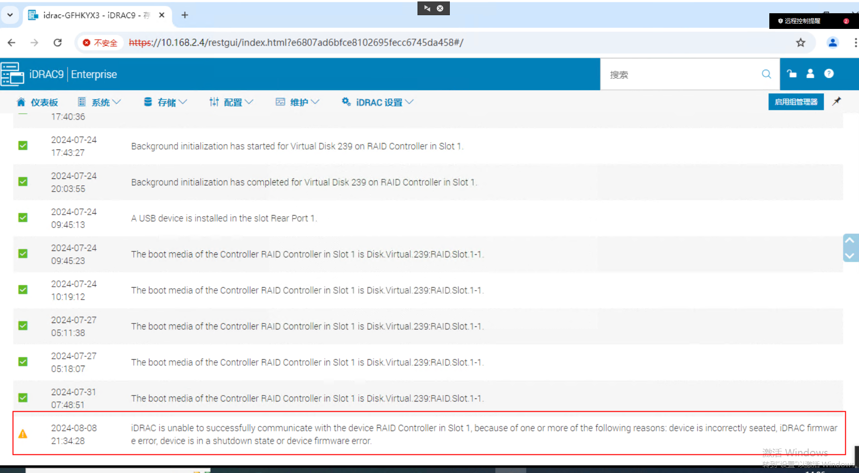Click green status check for USB device entry

tap(23, 218)
